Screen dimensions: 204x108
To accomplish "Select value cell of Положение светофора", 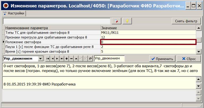I will (x=148, y=42).
